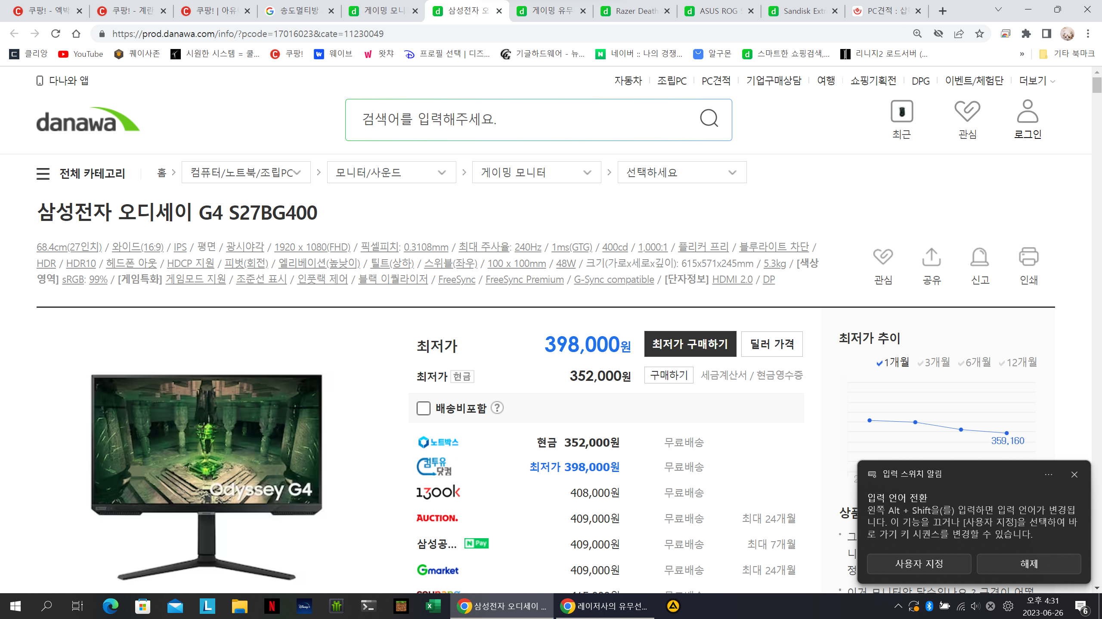Click the search magnifier icon in Danawa search box
Viewport: 1102px width, 619px height.
click(x=709, y=118)
